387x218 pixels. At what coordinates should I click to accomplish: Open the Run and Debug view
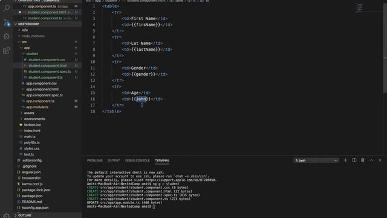7,36
